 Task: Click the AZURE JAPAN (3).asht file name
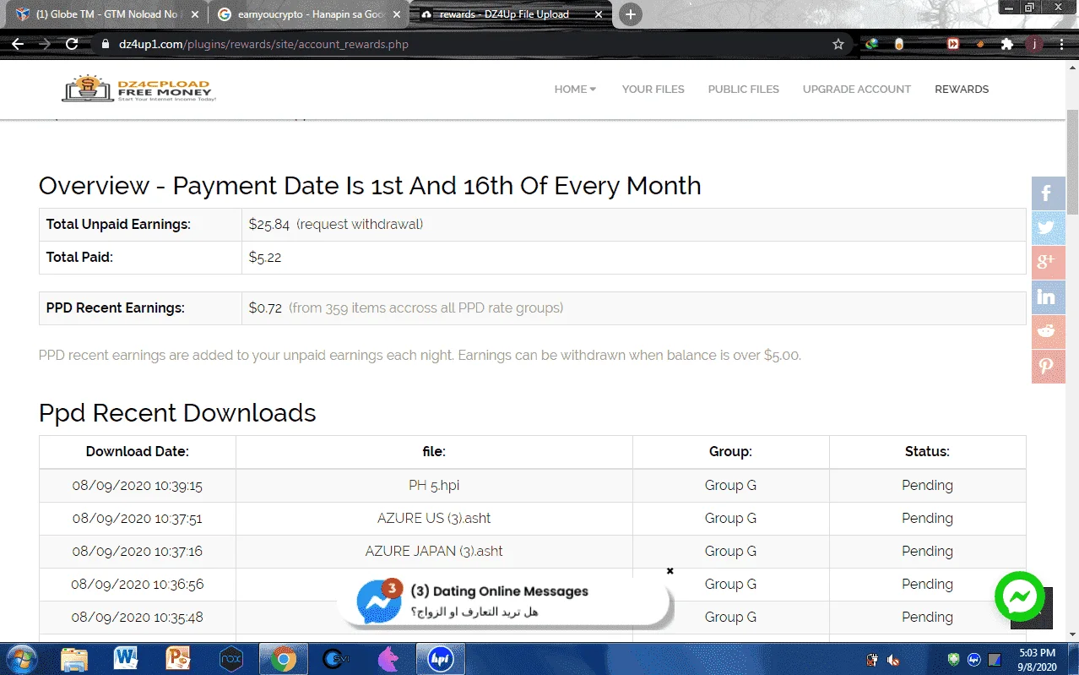click(x=434, y=551)
